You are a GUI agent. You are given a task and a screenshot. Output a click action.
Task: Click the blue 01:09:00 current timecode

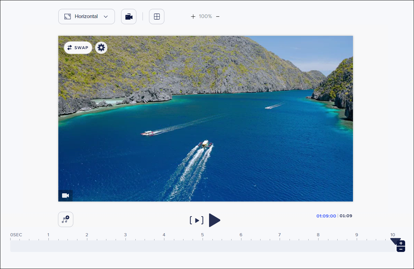click(x=326, y=216)
